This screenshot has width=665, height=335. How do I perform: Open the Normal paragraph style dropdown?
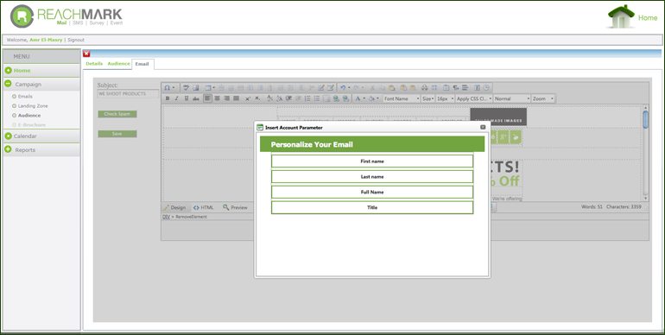click(x=512, y=98)
